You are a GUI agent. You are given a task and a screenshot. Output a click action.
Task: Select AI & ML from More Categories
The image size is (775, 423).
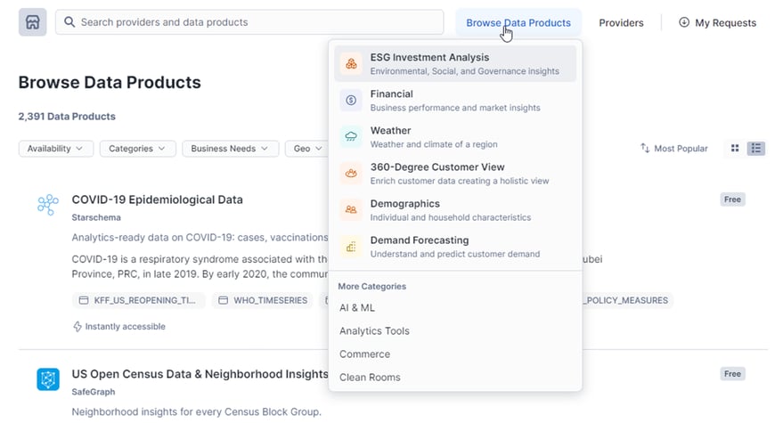357,307
